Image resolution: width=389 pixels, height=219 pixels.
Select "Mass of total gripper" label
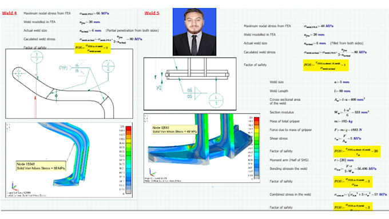pyautogui.click(x=285, y=121)
